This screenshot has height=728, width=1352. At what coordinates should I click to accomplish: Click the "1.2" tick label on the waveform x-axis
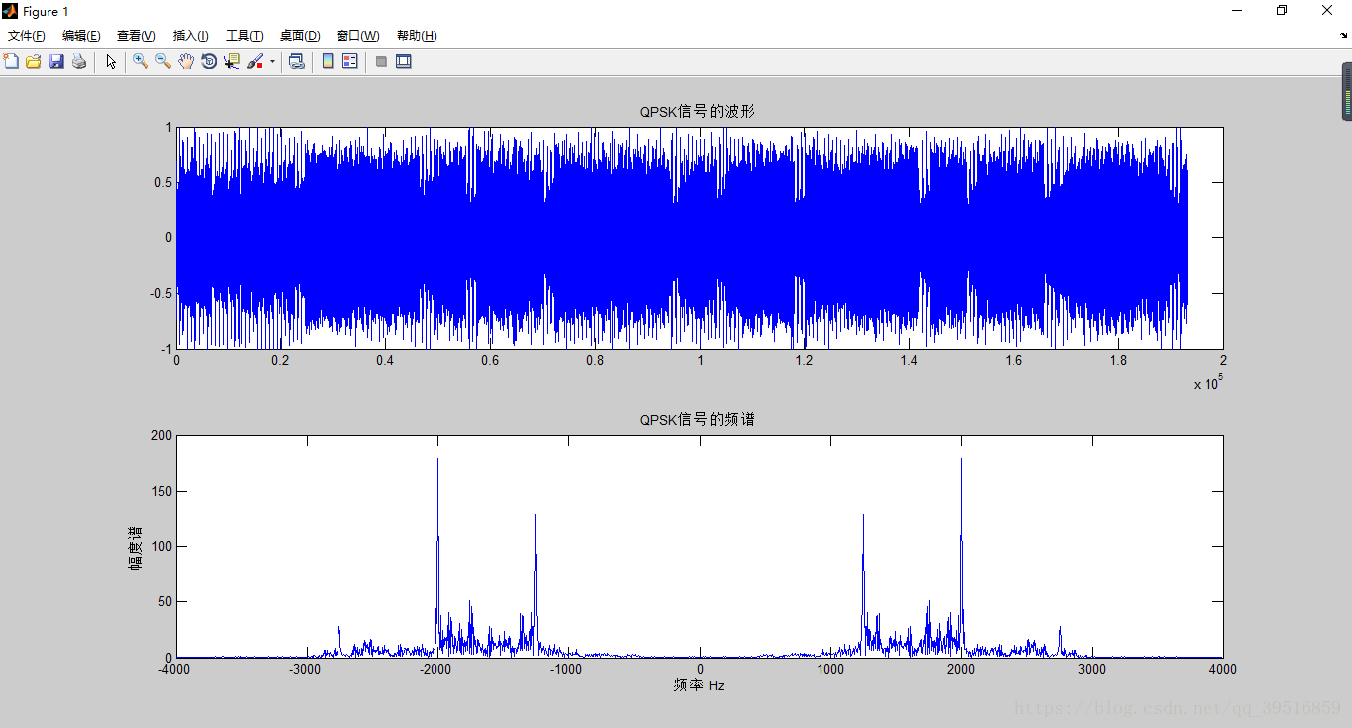pos(804,361)
